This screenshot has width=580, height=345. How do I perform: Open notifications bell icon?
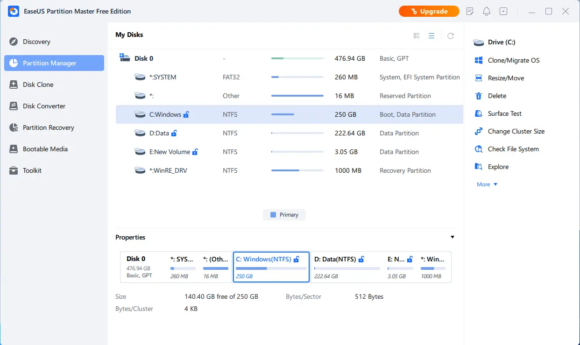(x=487, y=11)
